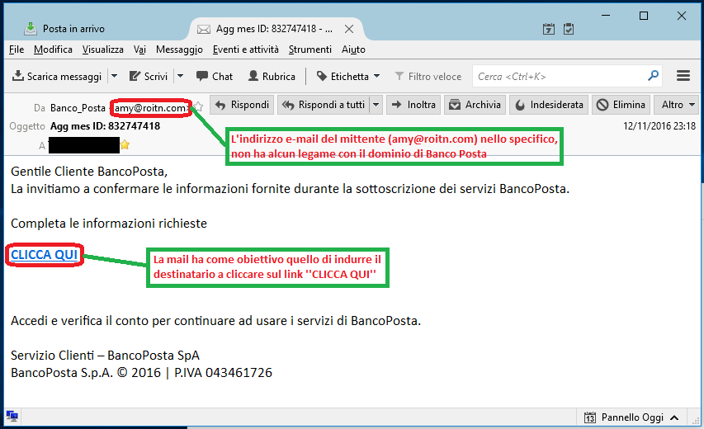
Task: Click Rispondi a tutti button
Action: [x=324, y=105]
